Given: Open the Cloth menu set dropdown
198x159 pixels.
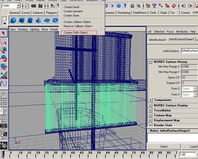Looking at the screenshot, I should (x=18, y=5).
